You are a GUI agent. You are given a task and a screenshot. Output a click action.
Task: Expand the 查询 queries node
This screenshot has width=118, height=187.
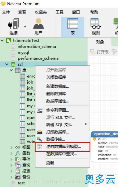pos(11,165)
